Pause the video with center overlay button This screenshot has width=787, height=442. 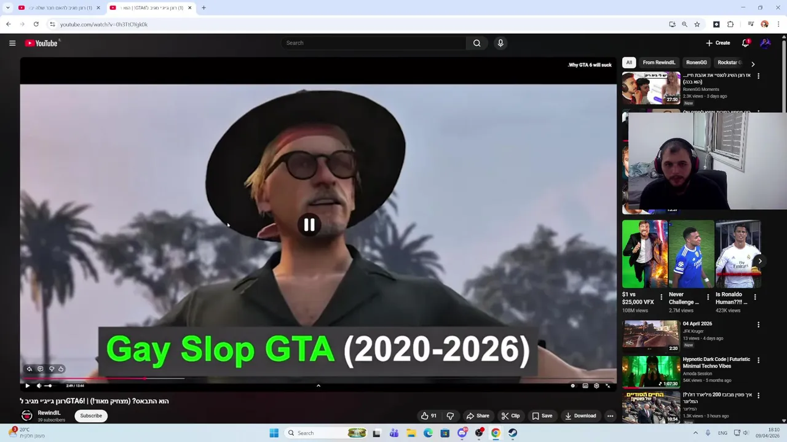(309, 225)
